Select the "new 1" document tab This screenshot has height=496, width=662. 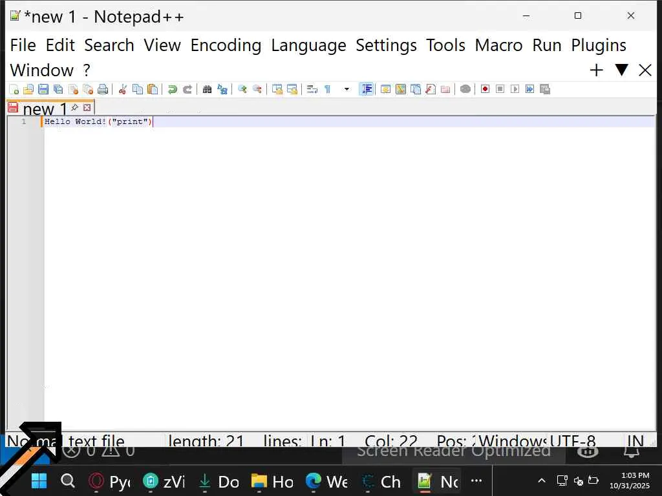45,108
